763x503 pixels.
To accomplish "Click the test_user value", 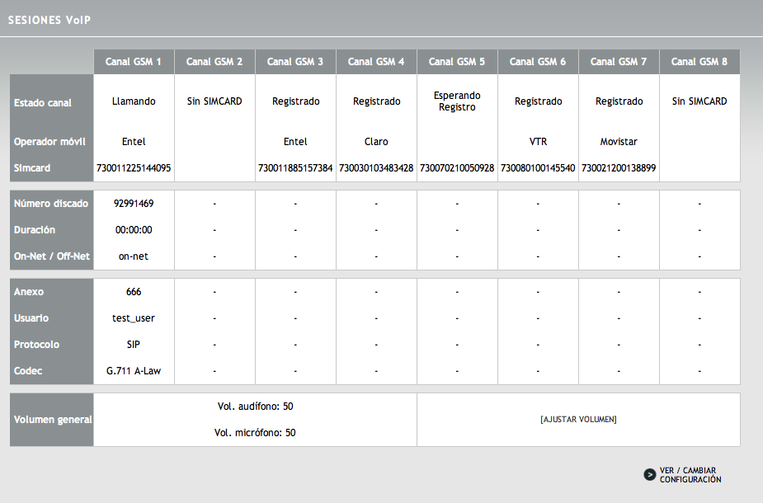I will 134,318.
